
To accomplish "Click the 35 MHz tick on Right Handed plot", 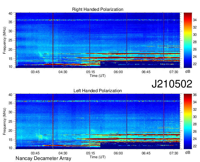I will coord(10,22).
